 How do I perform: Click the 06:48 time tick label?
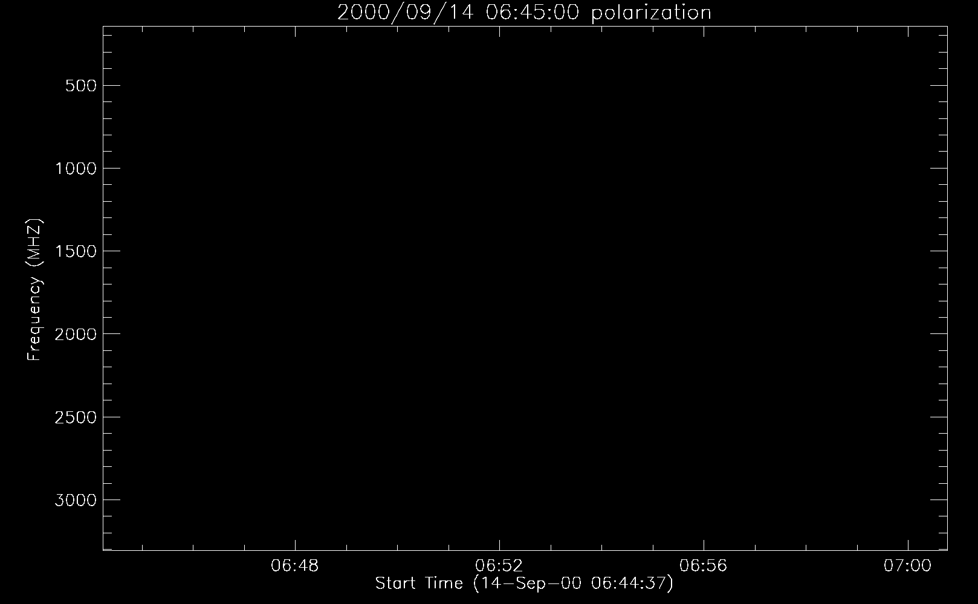tap(295, 566)
